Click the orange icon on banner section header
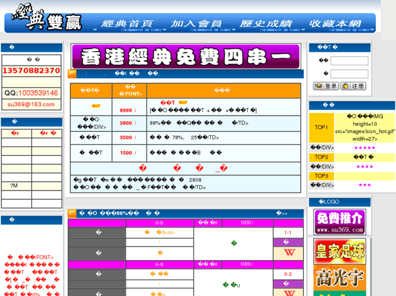 [72, 73]
